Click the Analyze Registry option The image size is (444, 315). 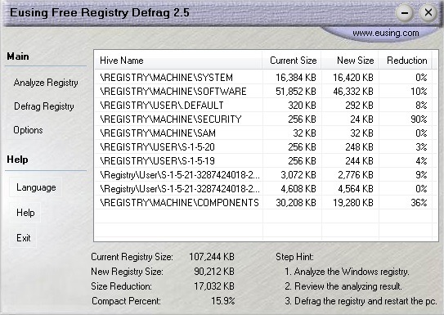point(46,83)
